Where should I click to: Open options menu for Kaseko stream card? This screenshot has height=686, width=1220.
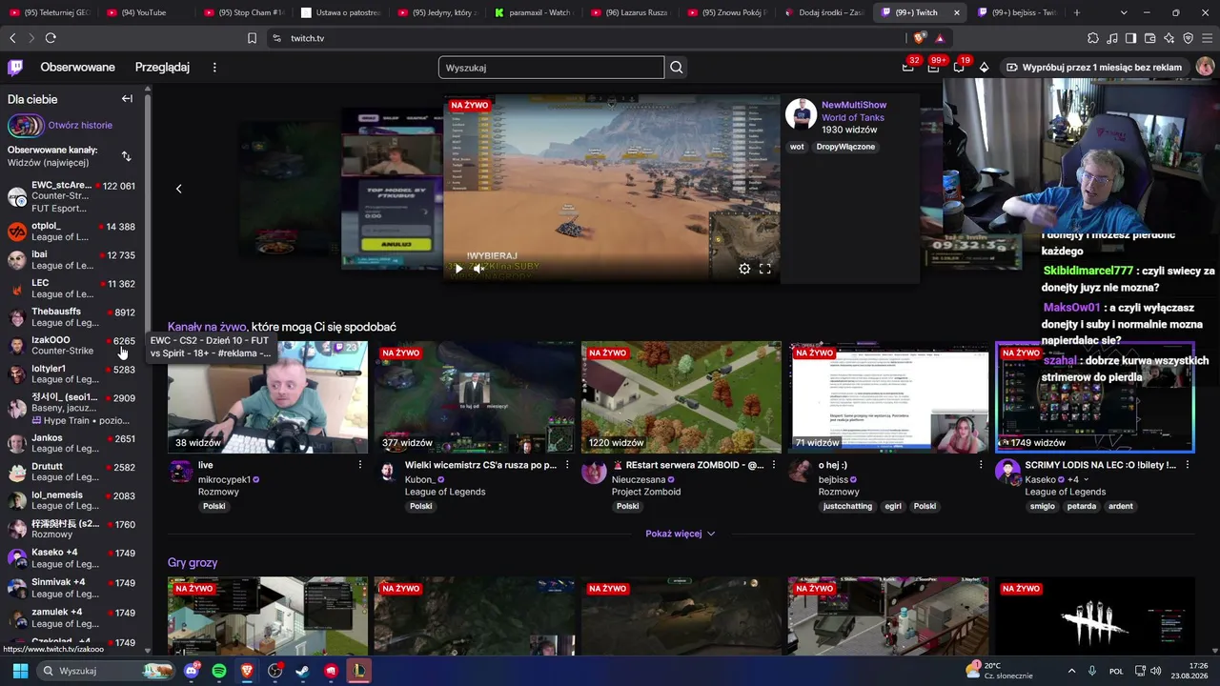[1188, 465]
